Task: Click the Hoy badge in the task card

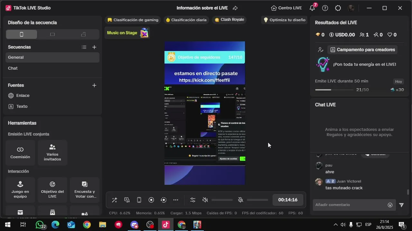Action: point(398,81)
